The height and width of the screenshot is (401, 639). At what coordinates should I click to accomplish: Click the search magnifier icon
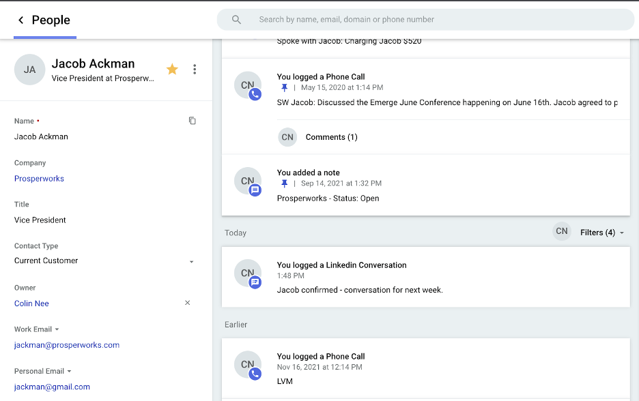236,20
